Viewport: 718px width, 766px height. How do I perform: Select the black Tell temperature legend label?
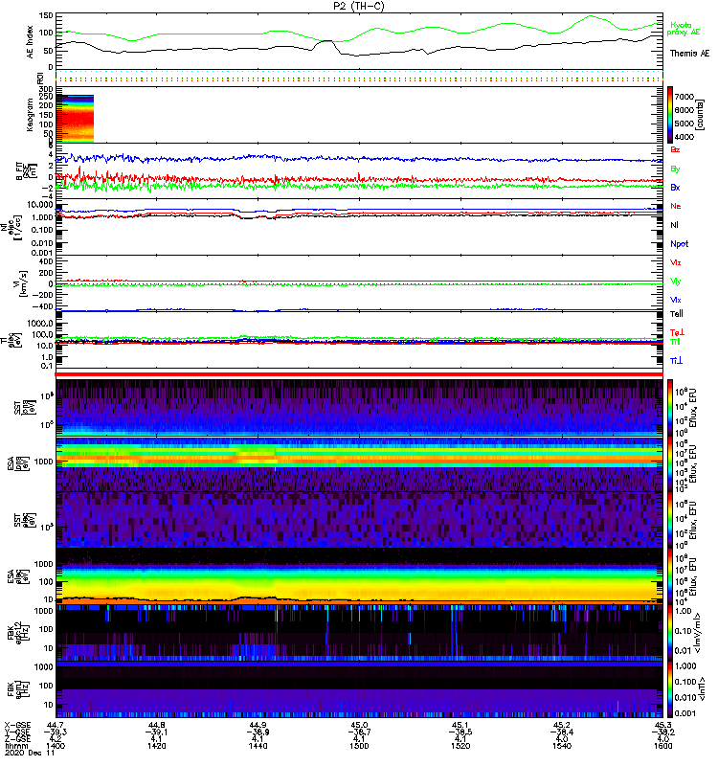coord(676,313)
